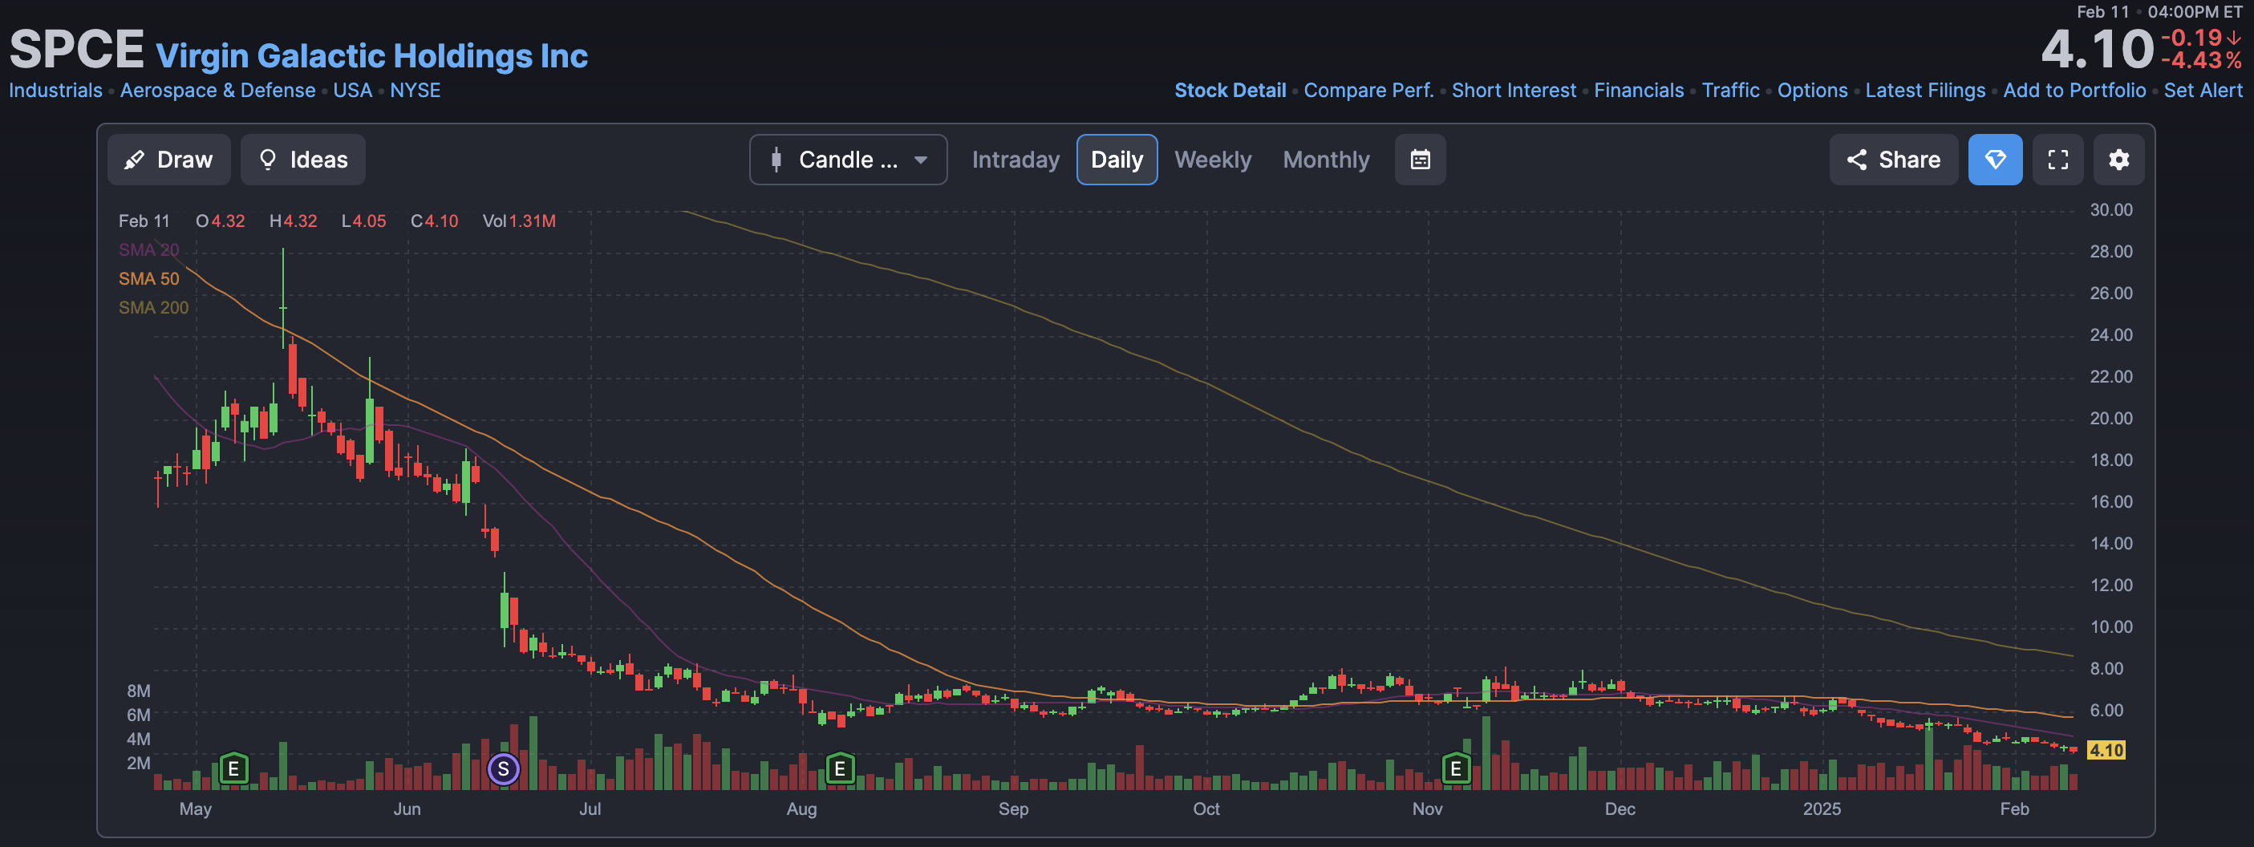Click the Vol 1.31M value
Image resolution: width=2254 pixels, height=847 pixels.
coord(519,221)
